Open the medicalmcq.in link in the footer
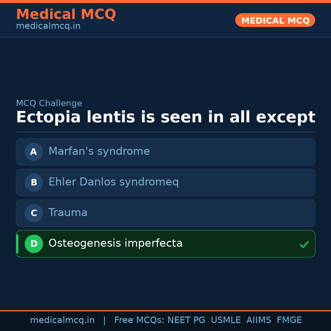The image size is (331, 331). (62, 320)
